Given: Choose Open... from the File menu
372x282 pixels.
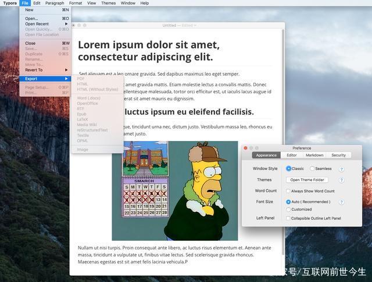Looking at the screenshot, I should (x=45, y=18).
